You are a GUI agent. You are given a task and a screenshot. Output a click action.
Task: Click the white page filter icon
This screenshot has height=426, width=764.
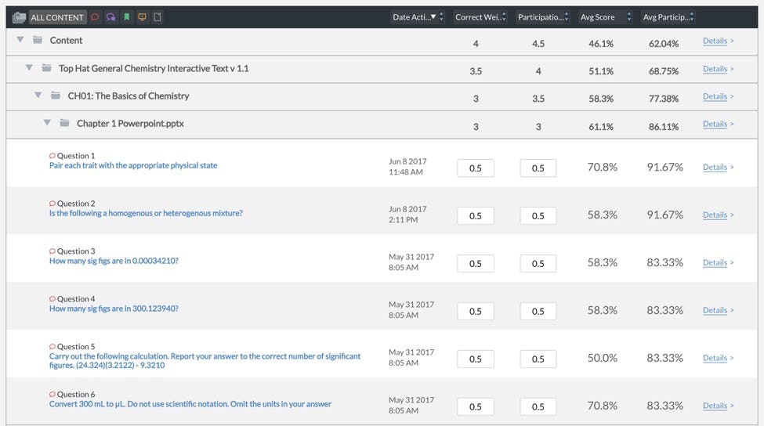click(x=158, y=17)
